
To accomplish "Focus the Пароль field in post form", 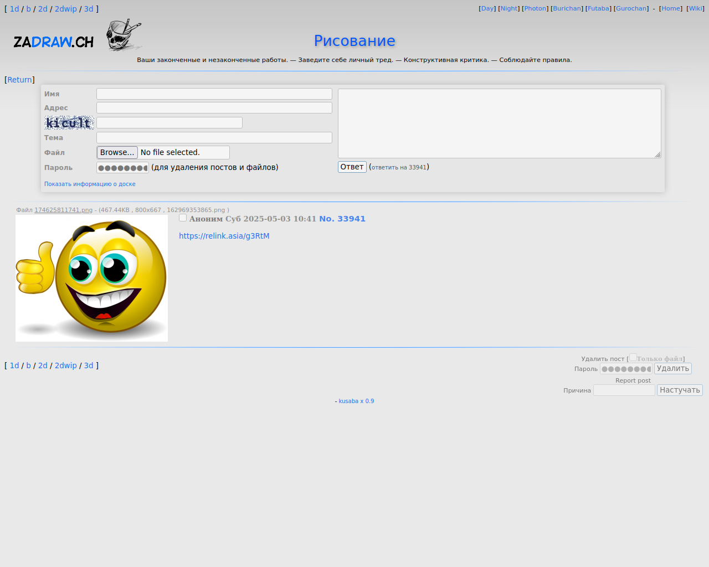I will tap(122, 168).
